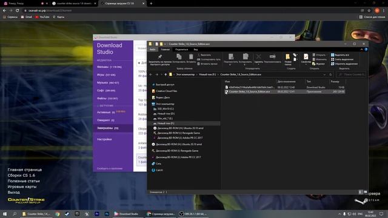Open OBS Studio from the taskbar
Screen dimensions: 388x218
(193, 214)
